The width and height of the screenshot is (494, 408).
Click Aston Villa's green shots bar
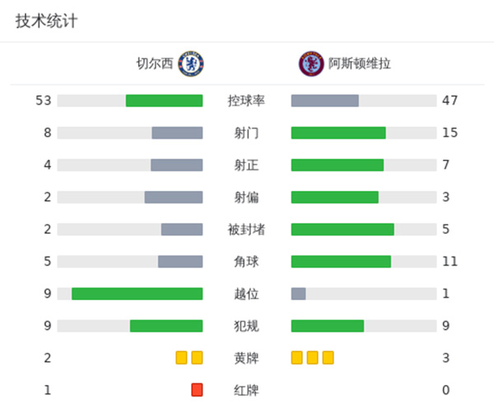point(338,133)
